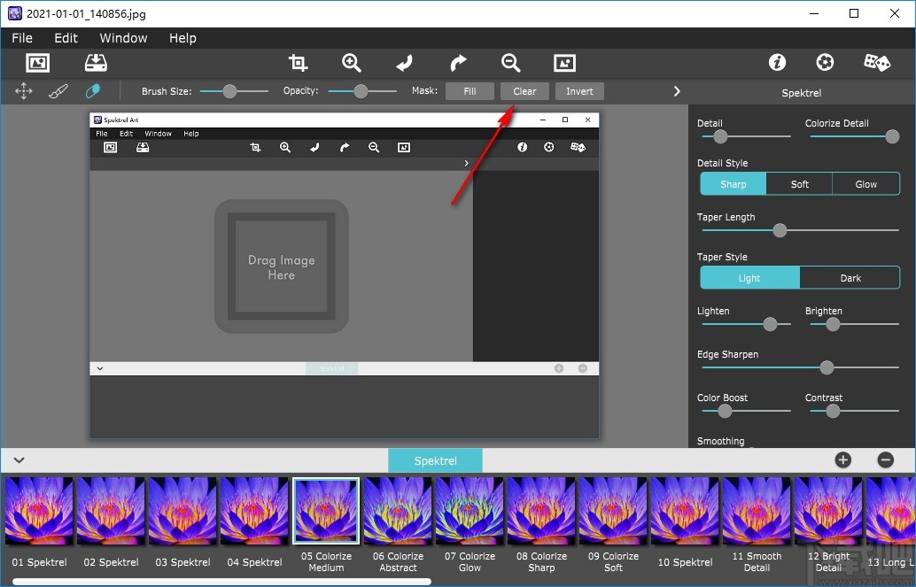Select the crop tool
This screenshot has width=916, height=587.
(298, 63)
